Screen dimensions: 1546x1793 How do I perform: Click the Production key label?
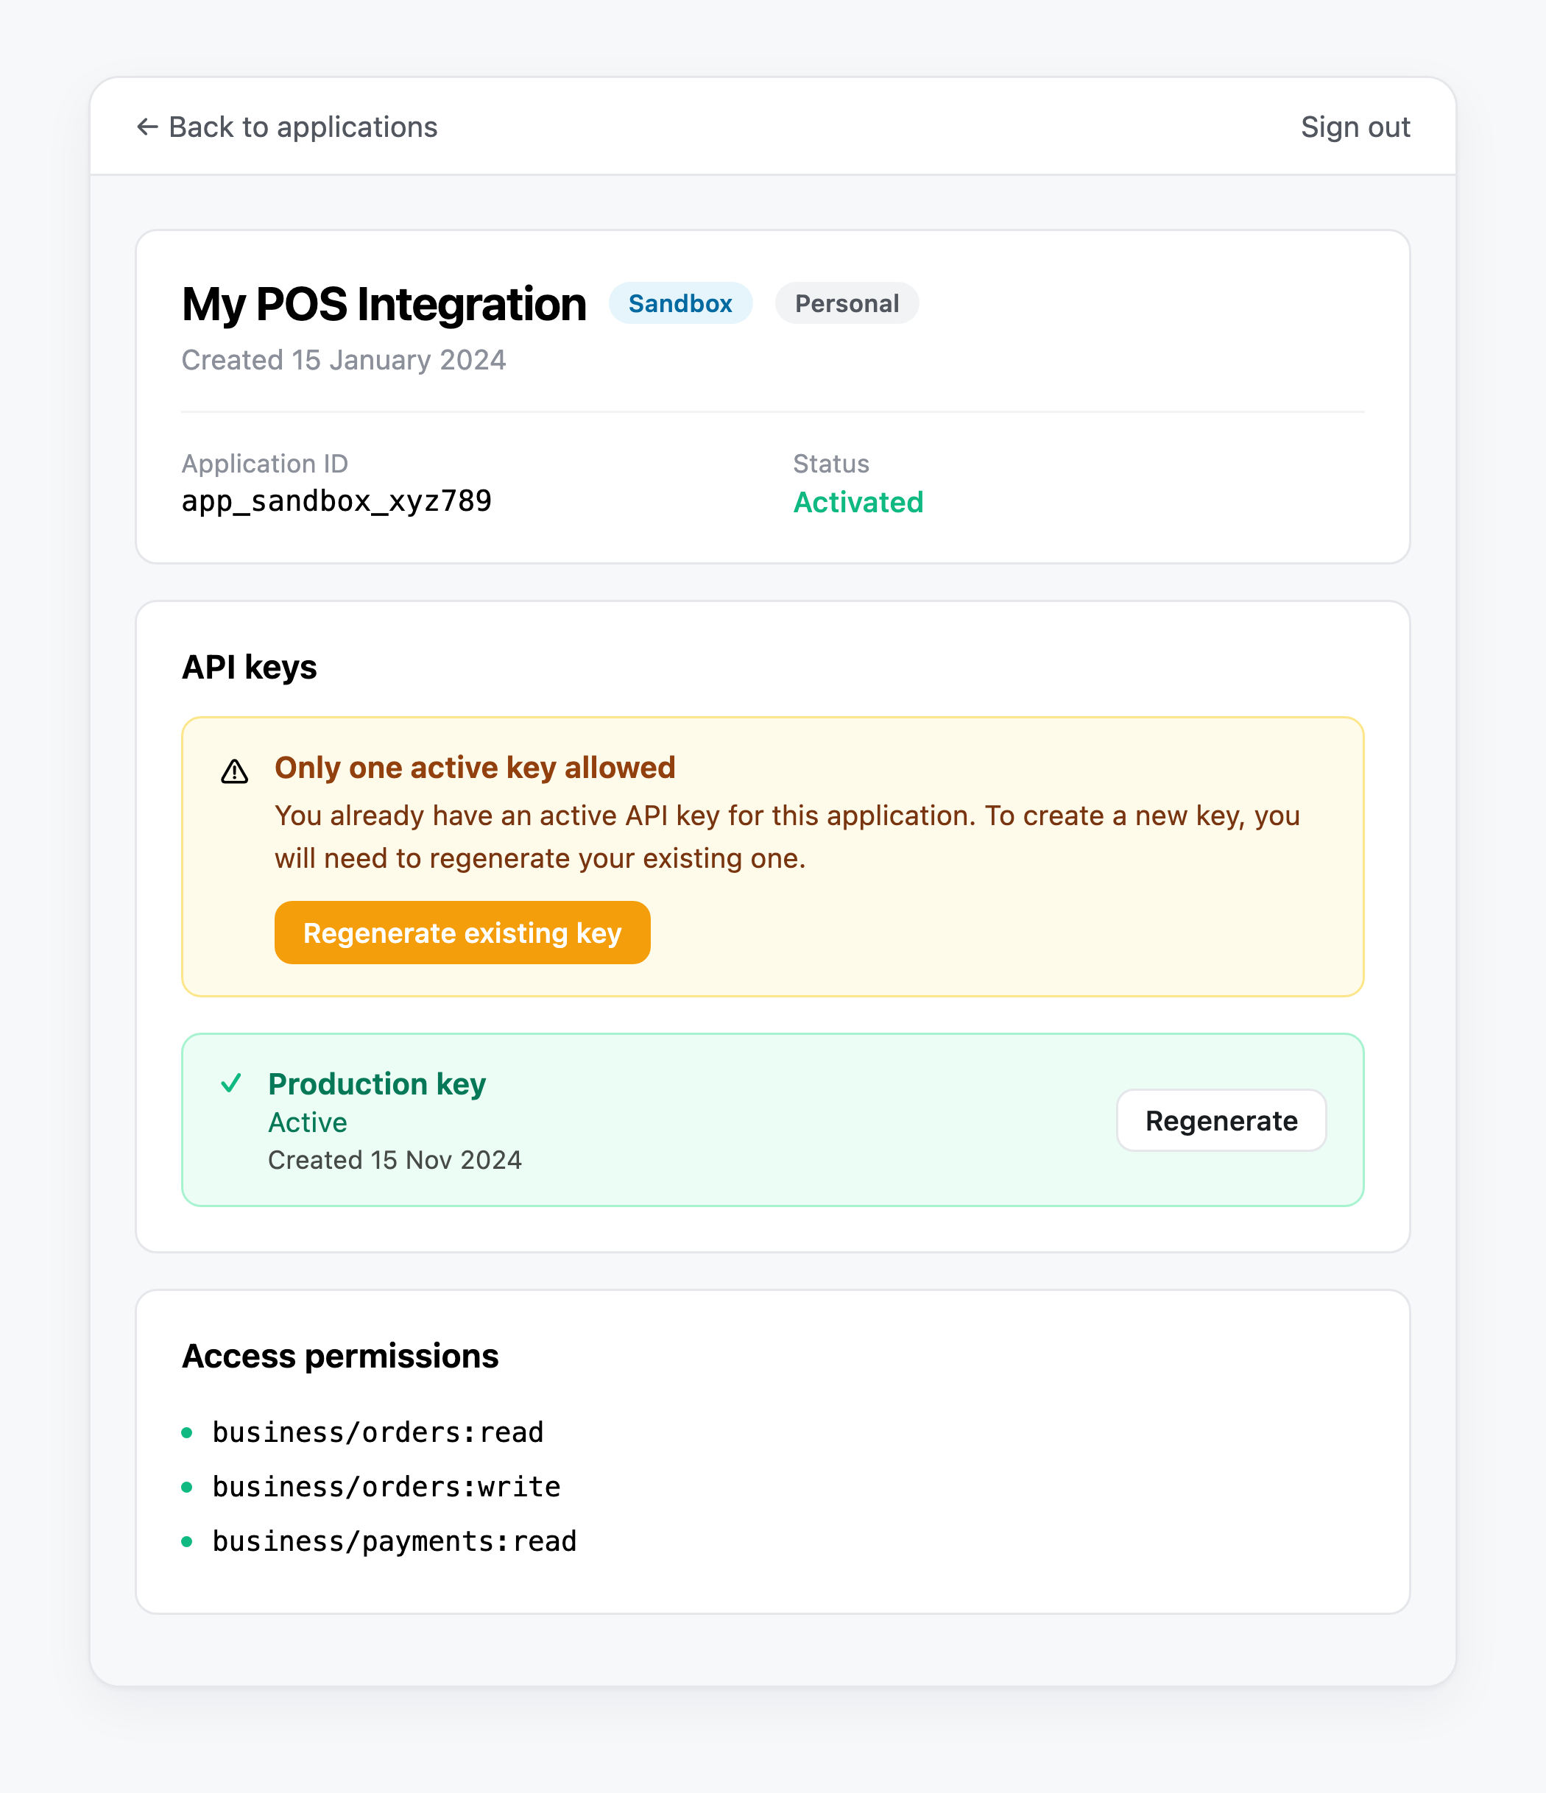378,1083
